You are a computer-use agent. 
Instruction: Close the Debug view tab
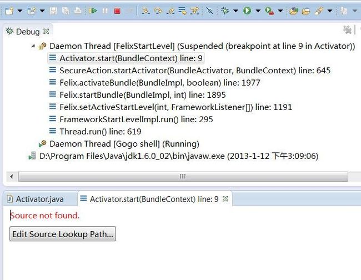(x=46, y=31)
